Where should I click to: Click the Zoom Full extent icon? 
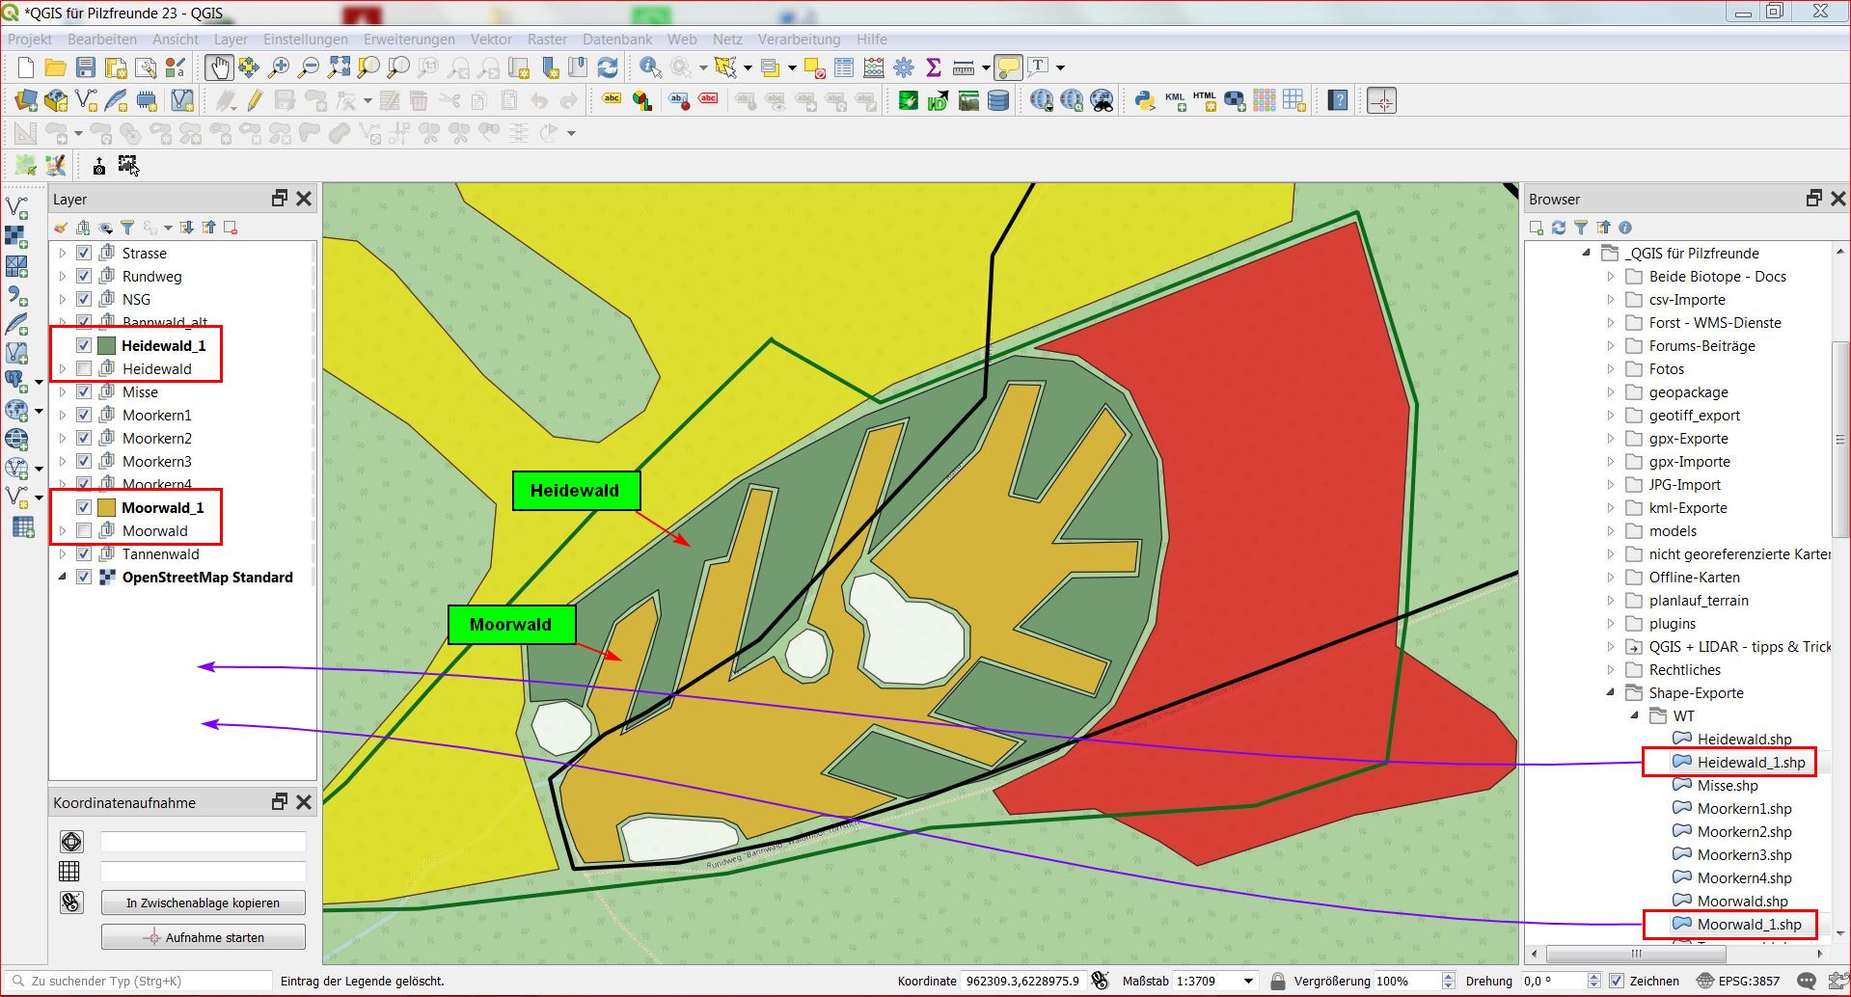(x=339, y=67)
